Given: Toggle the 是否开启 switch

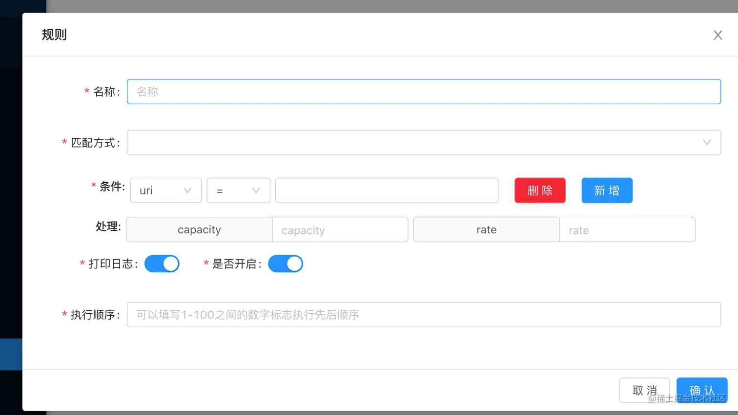Looking at the screenshot, I should click(x=286, y=264).
